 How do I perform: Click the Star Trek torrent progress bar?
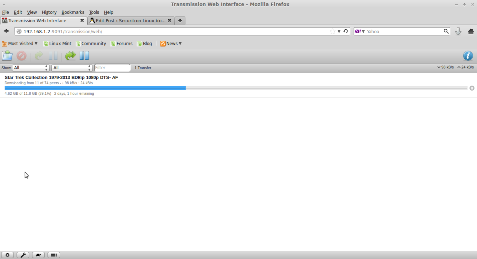coord(236,88)
